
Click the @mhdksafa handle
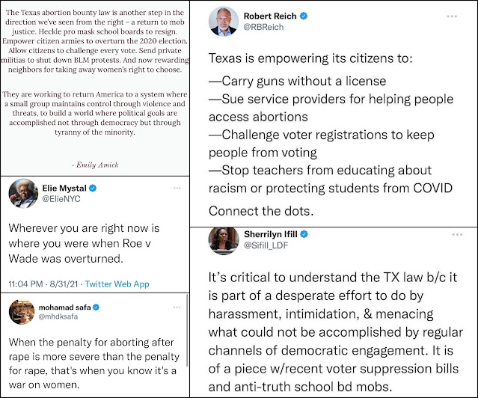[x=58, y=316]
